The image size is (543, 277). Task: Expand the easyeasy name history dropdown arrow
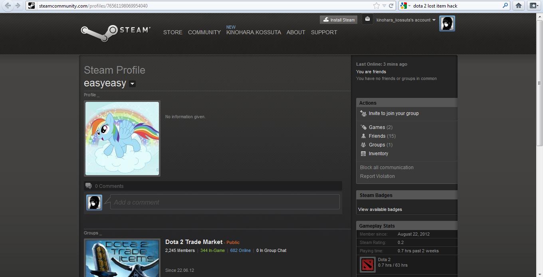click(x=133, y=84)
